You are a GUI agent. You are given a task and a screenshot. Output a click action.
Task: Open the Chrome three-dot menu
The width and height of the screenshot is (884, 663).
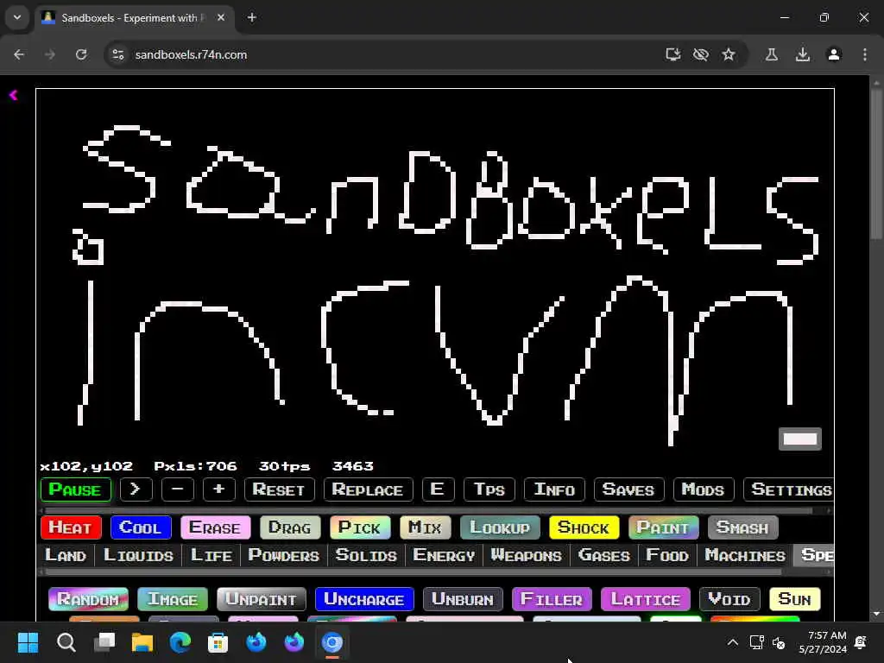tap(865, 54)
